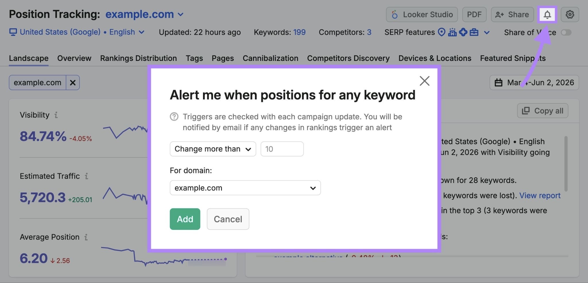Click the SERP jobs briefcase icon
This screenshot has height=283, width=588.
(474, 32)
